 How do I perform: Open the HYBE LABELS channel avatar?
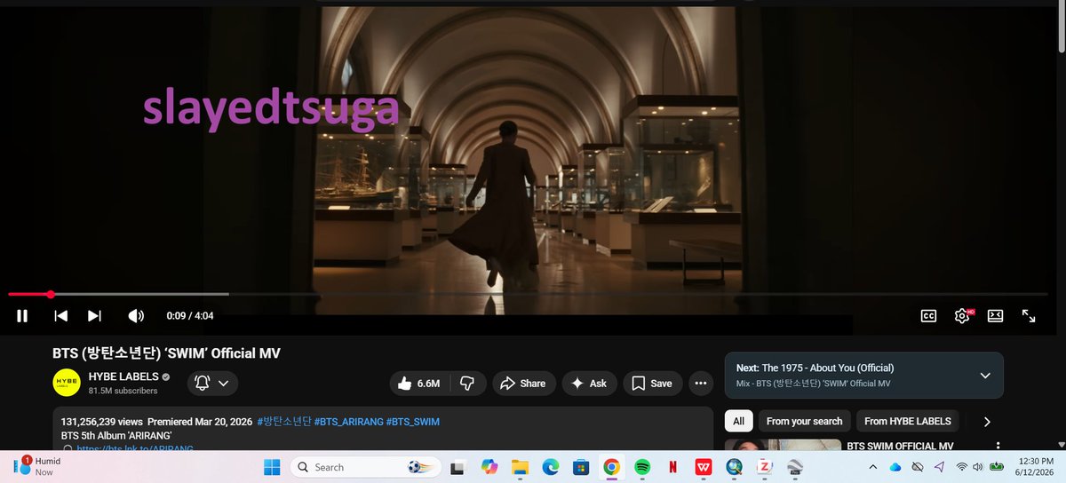[x=68, y=383]
